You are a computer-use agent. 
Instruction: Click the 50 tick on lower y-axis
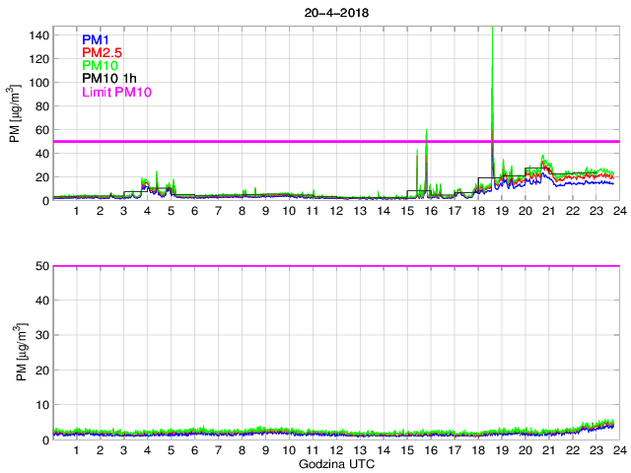click(40, 266)
